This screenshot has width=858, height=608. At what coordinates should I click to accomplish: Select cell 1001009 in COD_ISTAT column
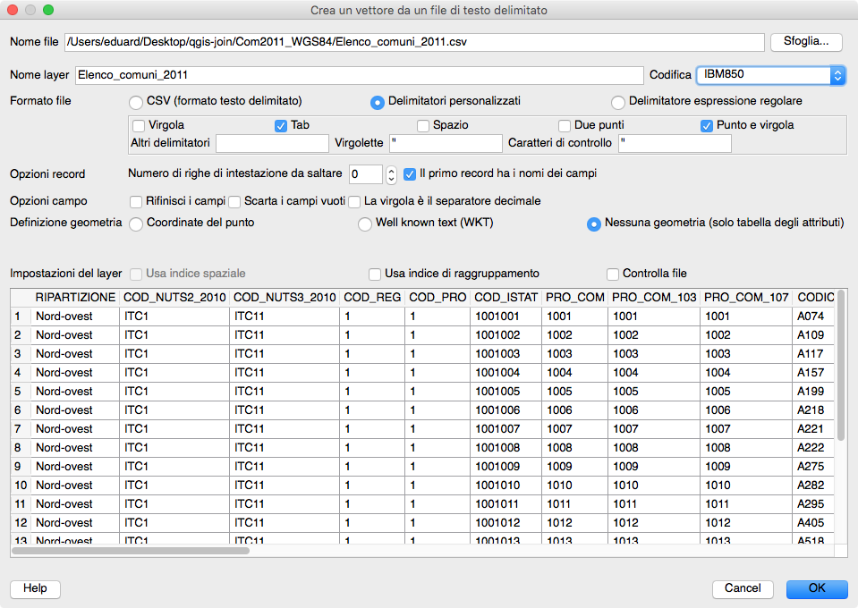(x=506, y=467)
